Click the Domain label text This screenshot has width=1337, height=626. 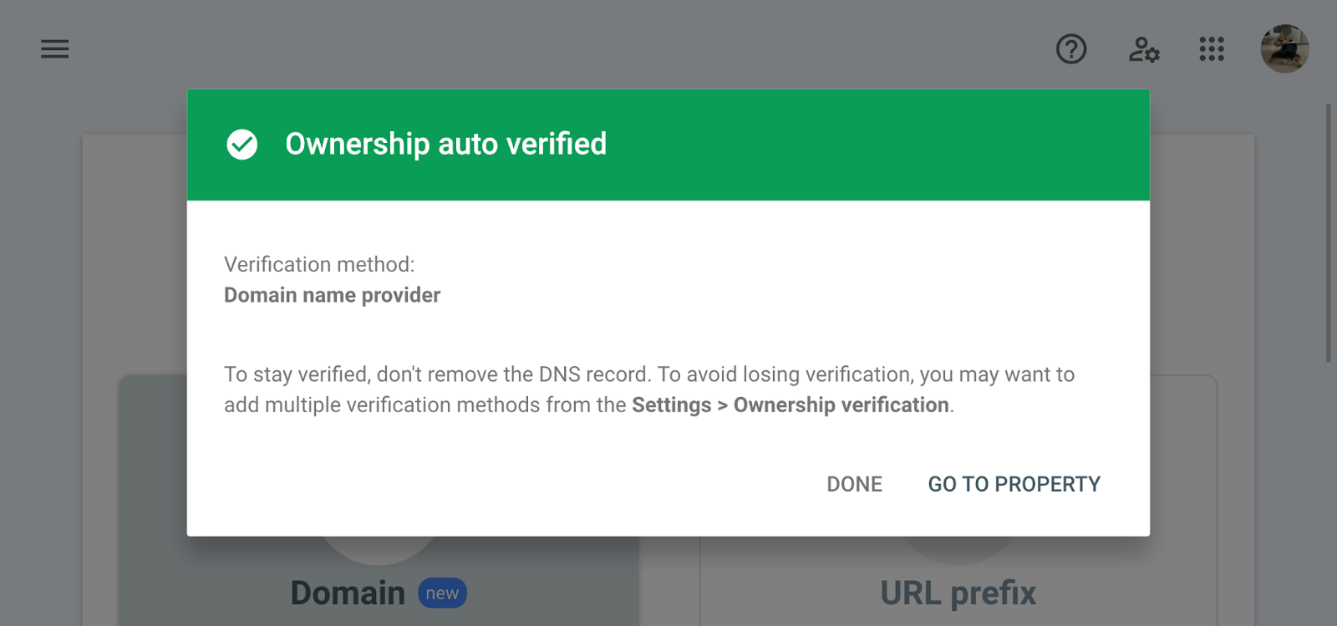[347, 593]
